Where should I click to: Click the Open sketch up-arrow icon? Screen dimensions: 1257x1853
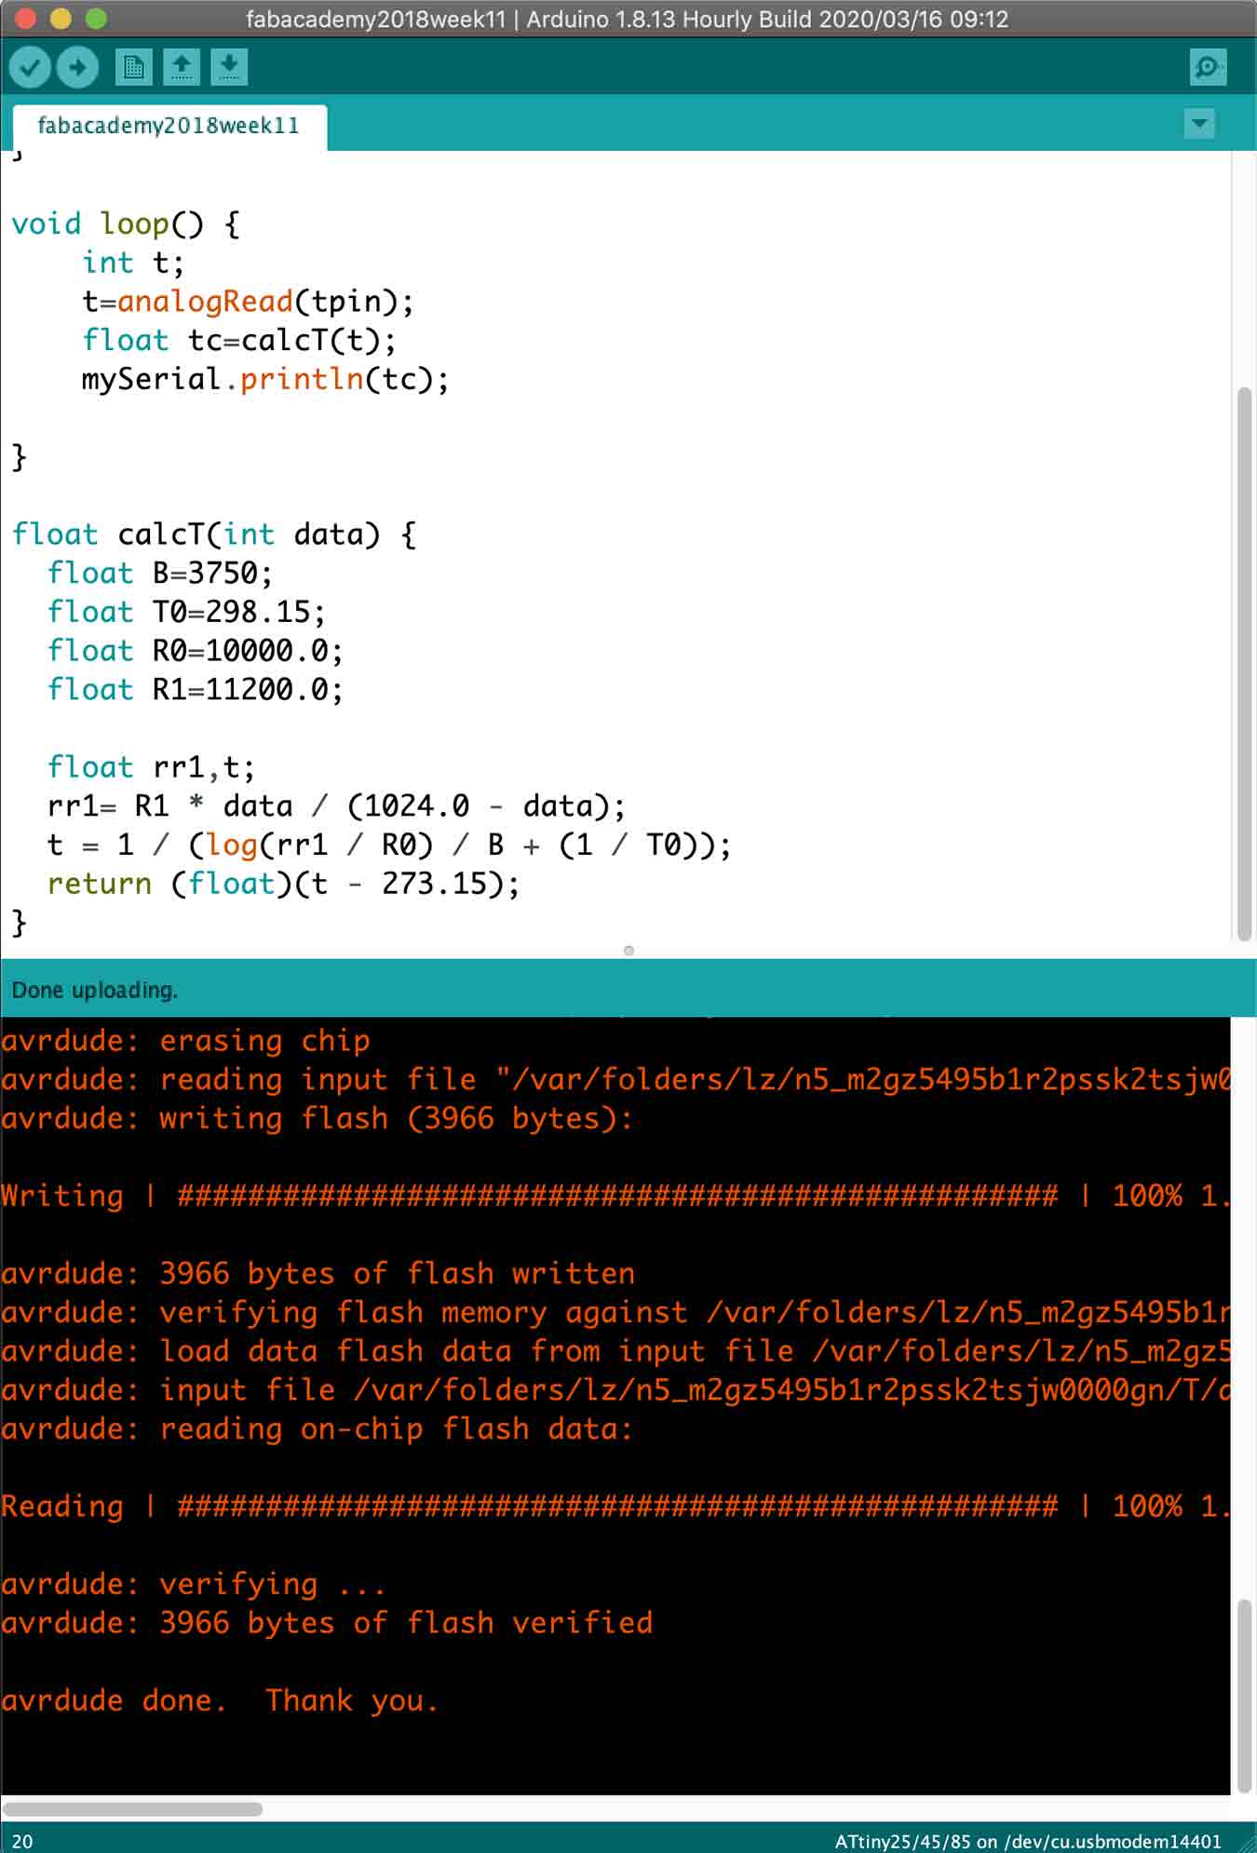182,67
